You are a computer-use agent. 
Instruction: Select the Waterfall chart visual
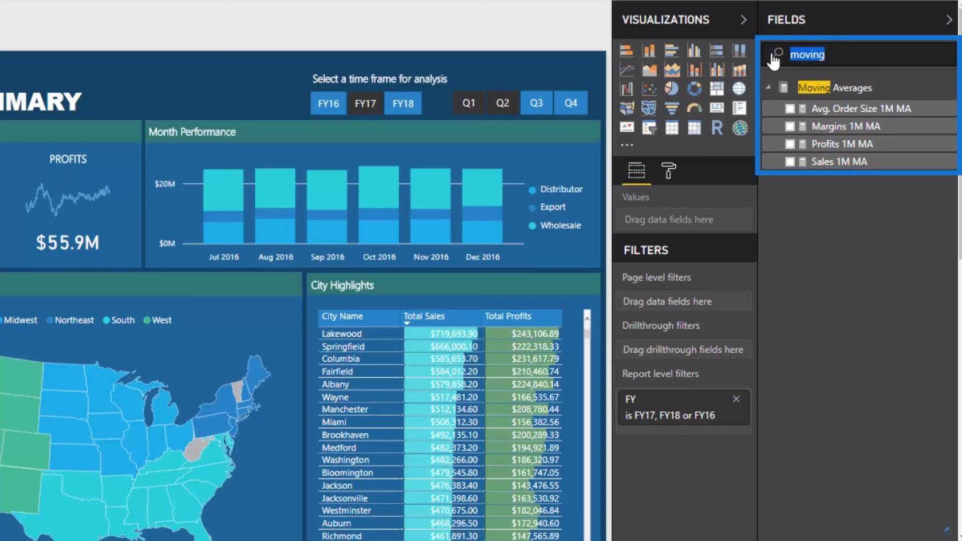(626, 89)
